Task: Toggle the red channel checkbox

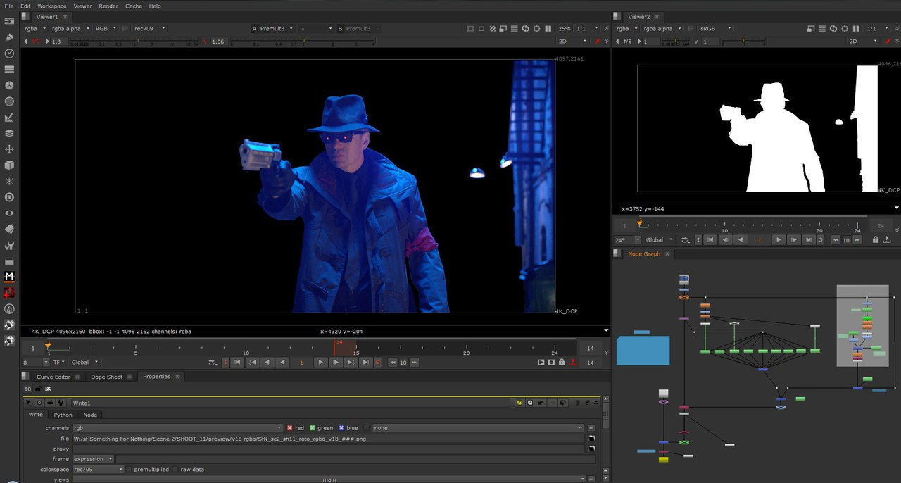Action: [289, 428]
